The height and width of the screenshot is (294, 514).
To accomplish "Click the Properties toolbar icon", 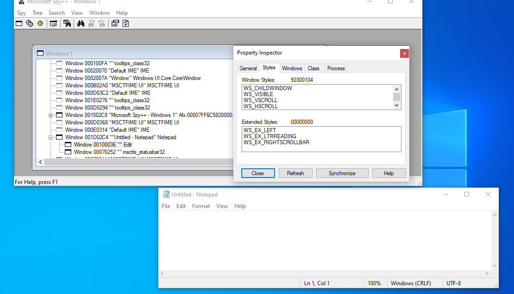I will [x=115, y=23].
